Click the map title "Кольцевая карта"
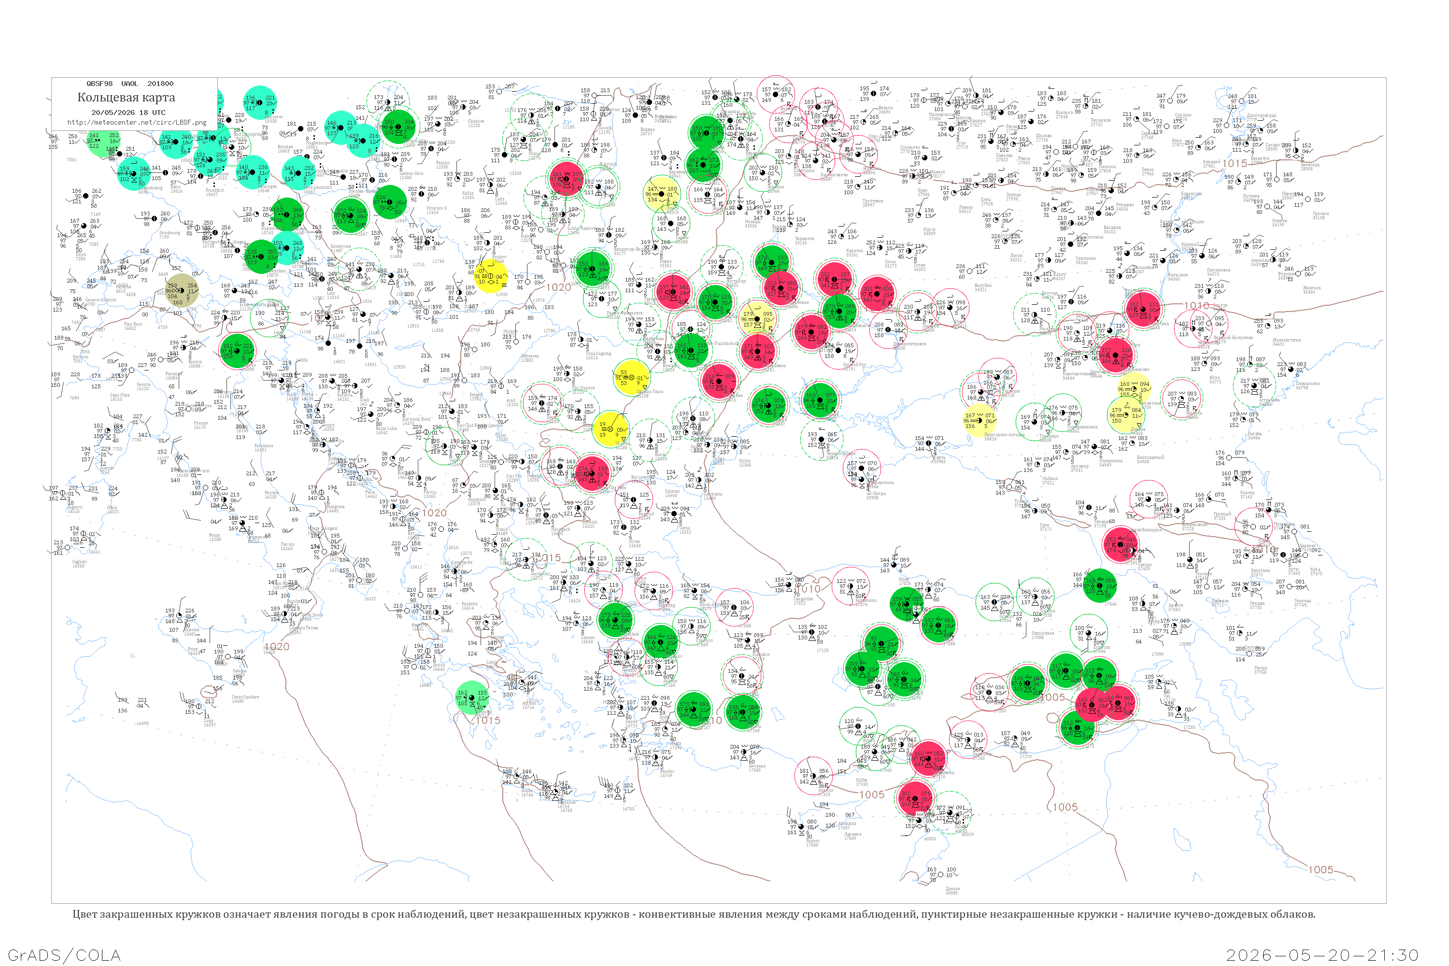 pyautogui.click(x=126, y=98)
